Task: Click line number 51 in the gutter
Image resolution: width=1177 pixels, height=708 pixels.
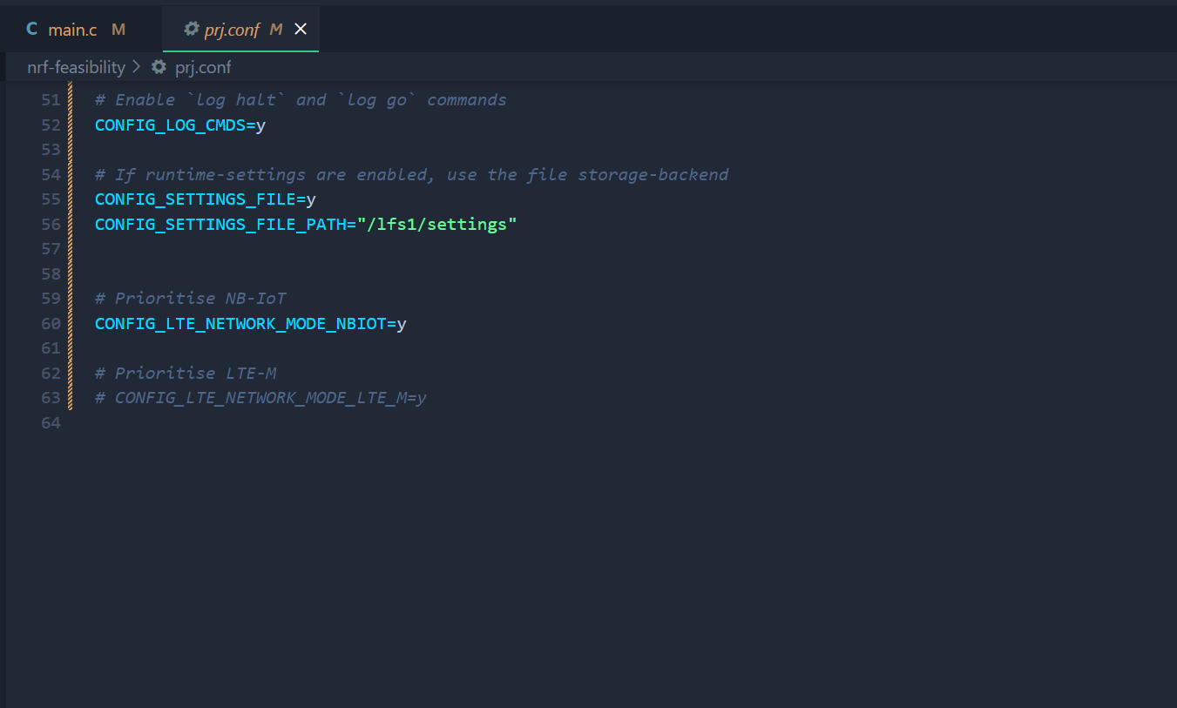Action: pyautogui.click(x=51, y=100)
